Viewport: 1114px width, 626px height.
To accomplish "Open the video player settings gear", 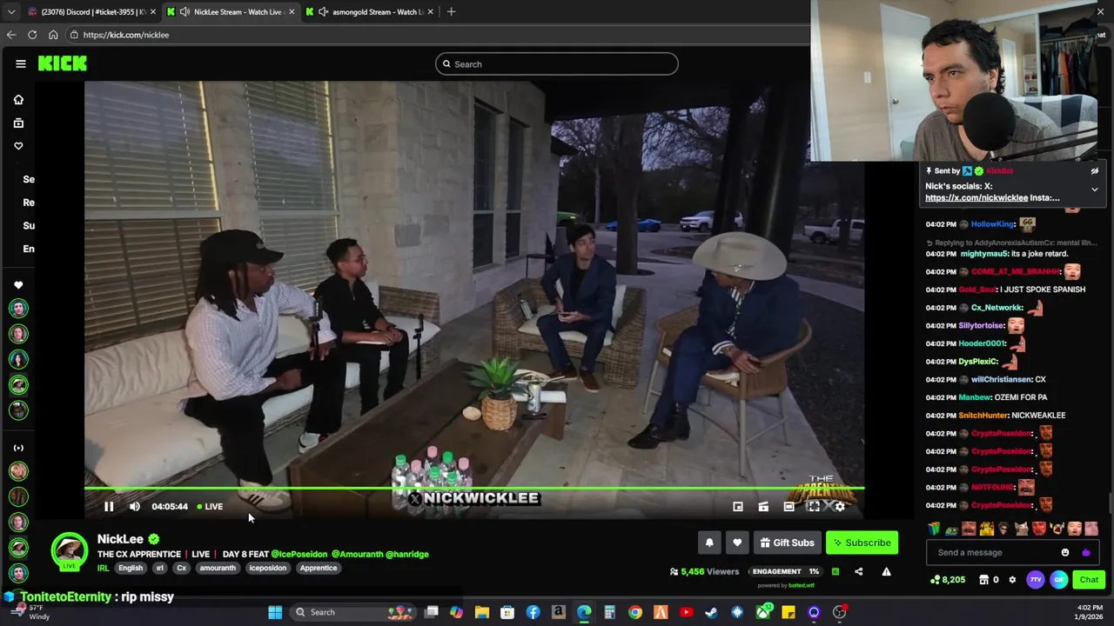I will [x=840, y=506].
